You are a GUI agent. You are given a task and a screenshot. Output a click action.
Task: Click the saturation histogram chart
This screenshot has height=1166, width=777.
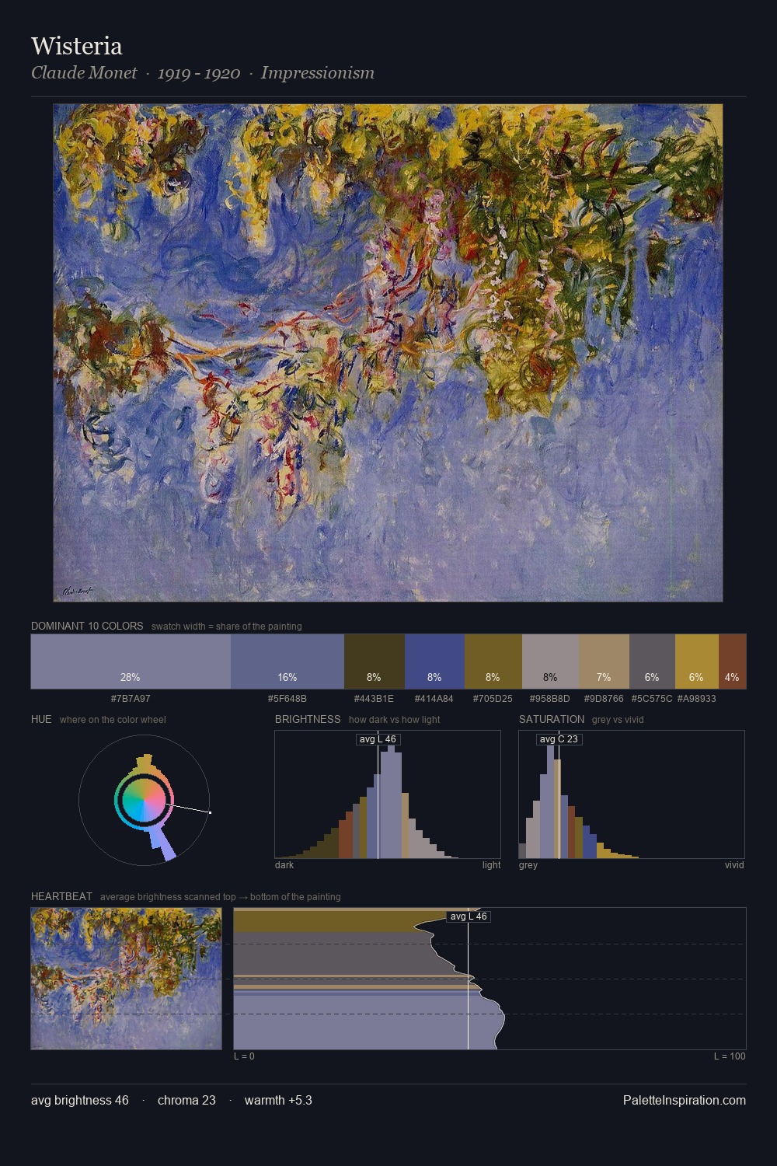click(x=632, y=794)
